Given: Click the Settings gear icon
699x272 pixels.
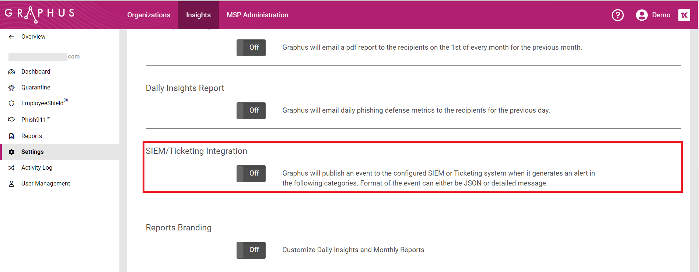Looking at the screenshot, I should tap(11, 152).
